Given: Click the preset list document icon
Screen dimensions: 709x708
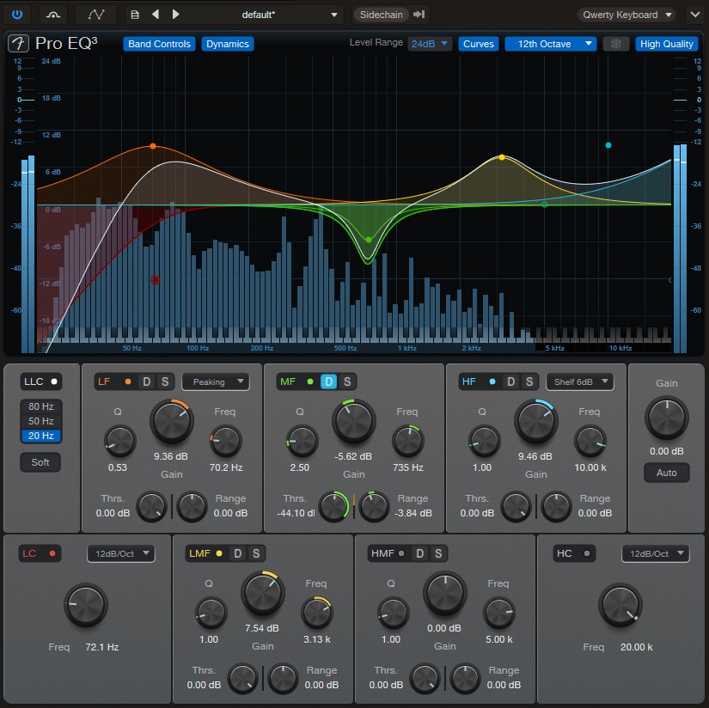Looking at the screenshot, I should pos(134,14).
